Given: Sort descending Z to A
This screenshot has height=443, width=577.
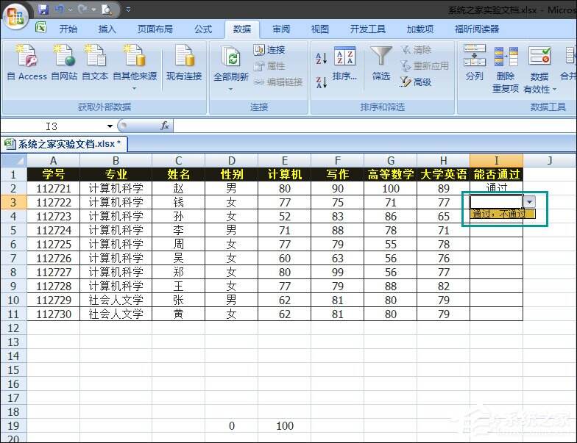Looking at the screenshot, I should [321, 82].
